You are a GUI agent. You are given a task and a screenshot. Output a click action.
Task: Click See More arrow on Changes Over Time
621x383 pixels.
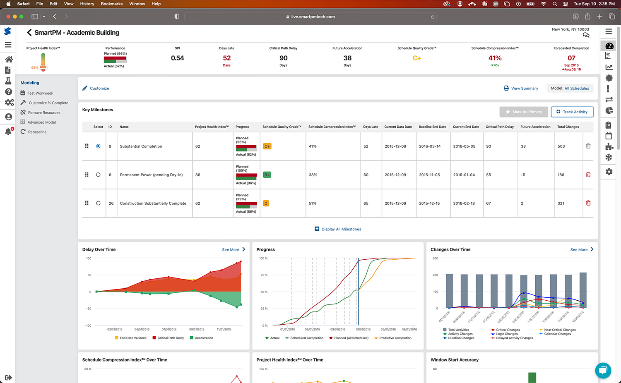coord(592,249)
